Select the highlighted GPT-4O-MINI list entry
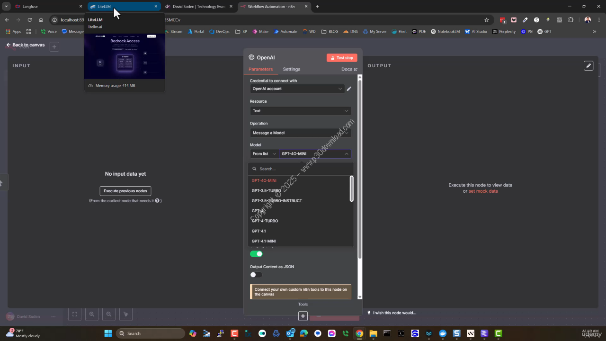Image resolution: width=606 pixels, height=341 pixels. [300, 180]
